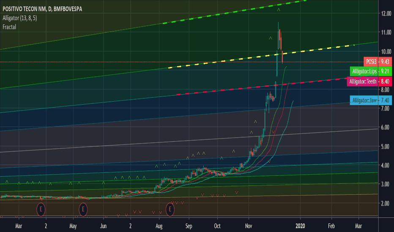Click the 11.00 price axis value
Screen dimensions: 394x232
click(386, 32)
